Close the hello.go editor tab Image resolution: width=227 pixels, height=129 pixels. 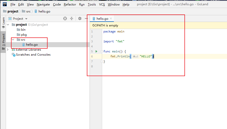(111, 18)
